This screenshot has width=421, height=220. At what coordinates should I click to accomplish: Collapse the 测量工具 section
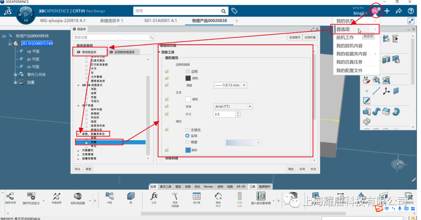[159, 52]
